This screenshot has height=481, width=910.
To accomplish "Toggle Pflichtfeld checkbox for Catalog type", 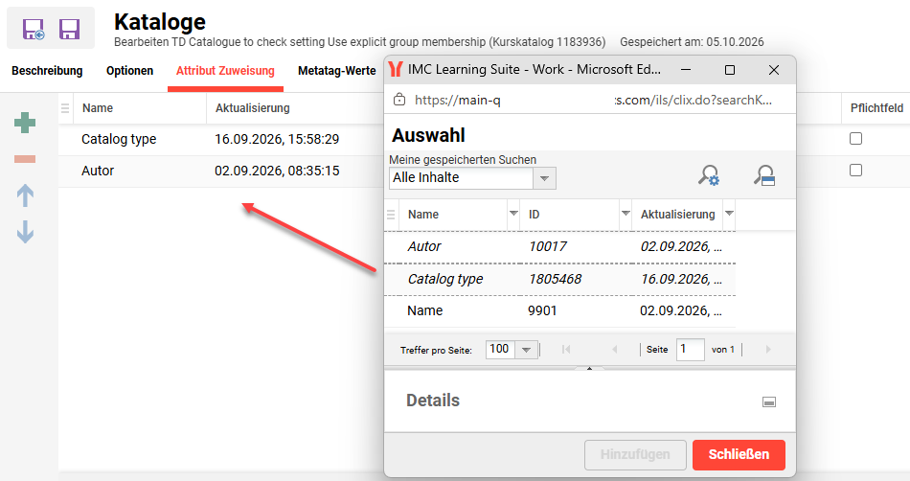I will click(x=855, y=139).
